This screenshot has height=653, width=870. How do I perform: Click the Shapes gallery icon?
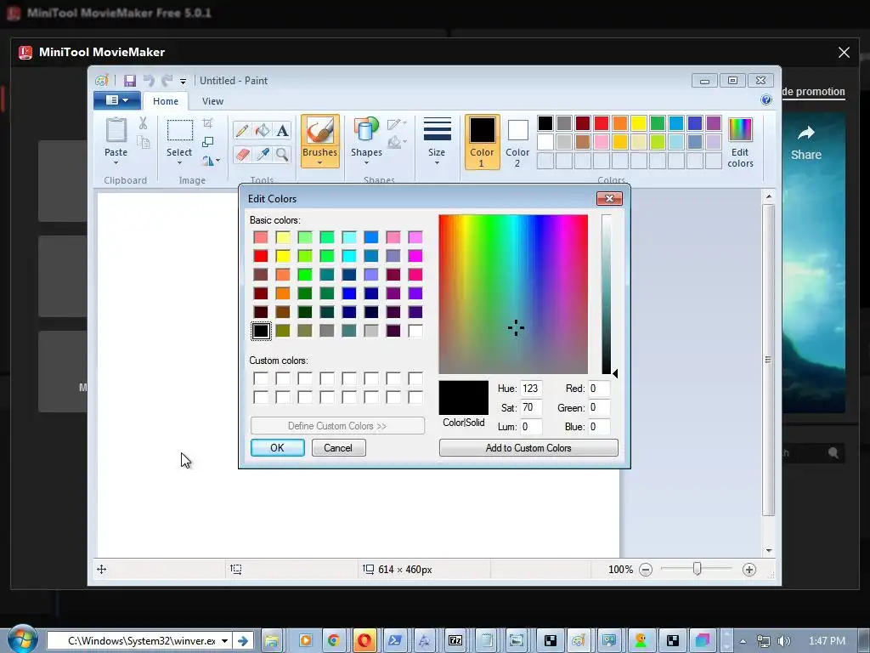[x=366, y=130]
